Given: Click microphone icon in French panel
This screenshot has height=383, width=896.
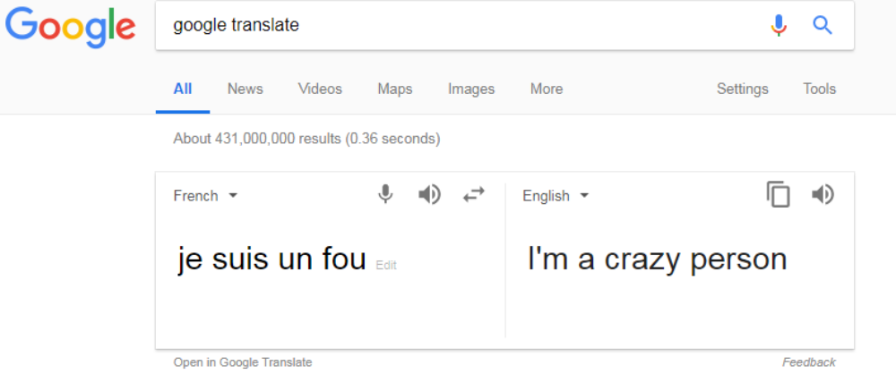Looking at the screenshot, I should 385,194.
